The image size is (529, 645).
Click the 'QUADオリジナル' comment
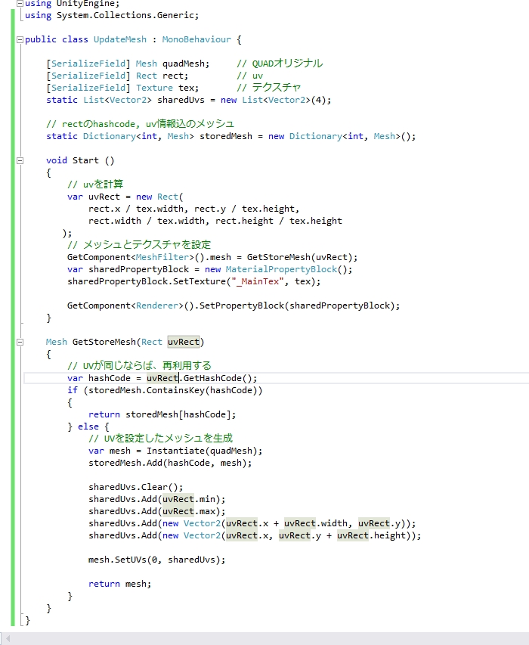click(287, 64)
